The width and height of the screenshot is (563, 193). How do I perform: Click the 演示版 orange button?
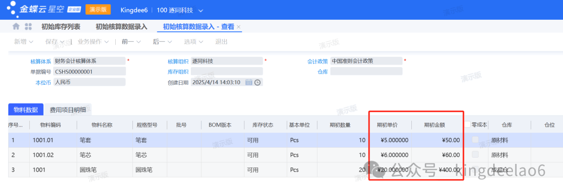(98, 10)
